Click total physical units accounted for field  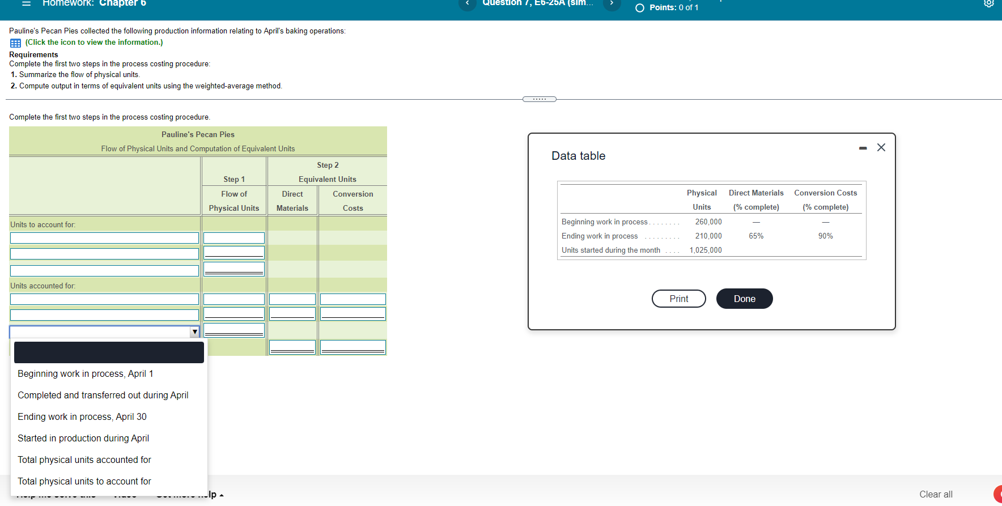[x=234, y=330]
